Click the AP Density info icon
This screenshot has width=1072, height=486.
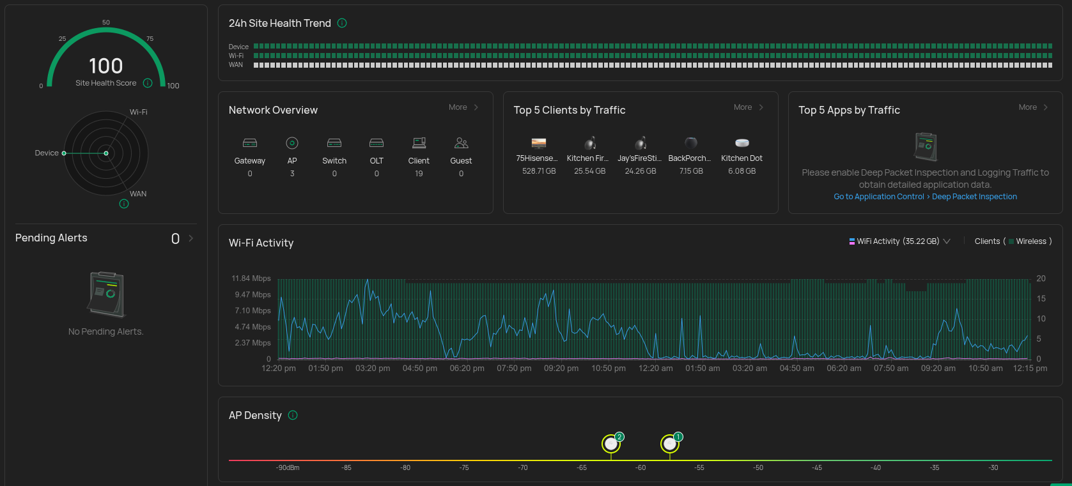(293, 415)
